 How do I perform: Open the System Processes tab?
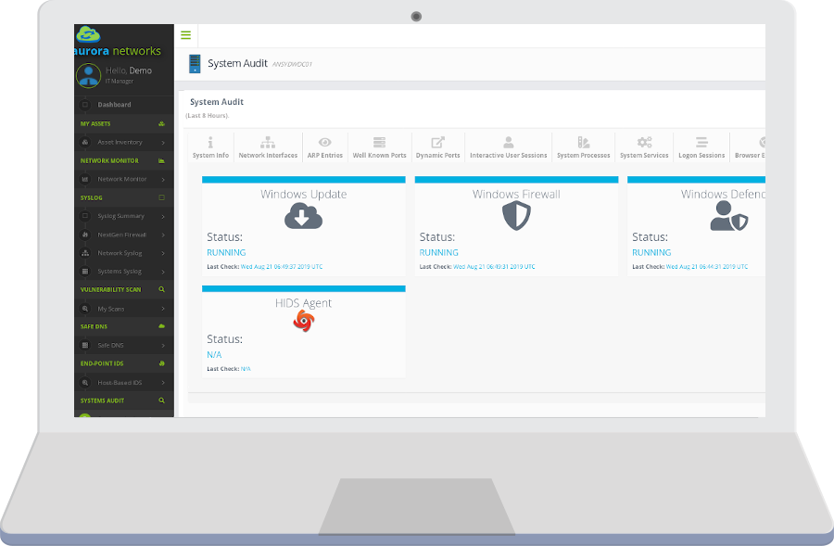[x=584, y=146]
